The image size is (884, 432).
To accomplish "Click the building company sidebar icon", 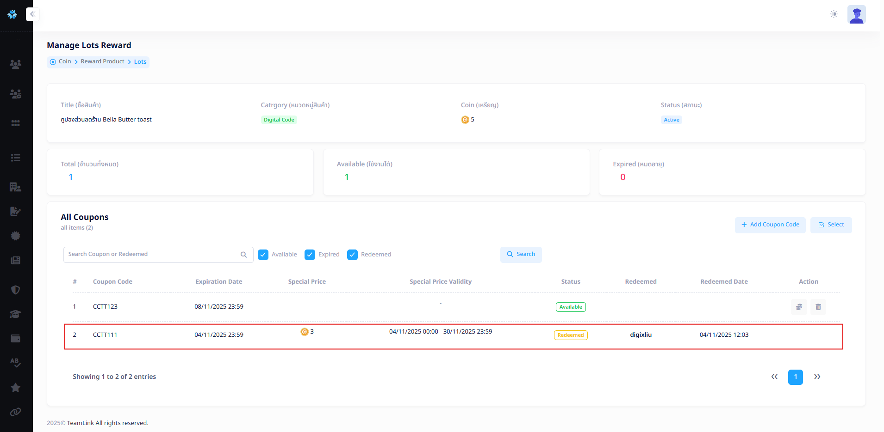I will [15, 187].
